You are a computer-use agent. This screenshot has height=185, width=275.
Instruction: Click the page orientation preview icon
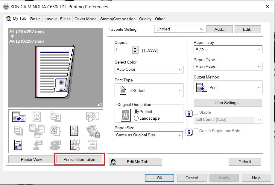point(126,115)
